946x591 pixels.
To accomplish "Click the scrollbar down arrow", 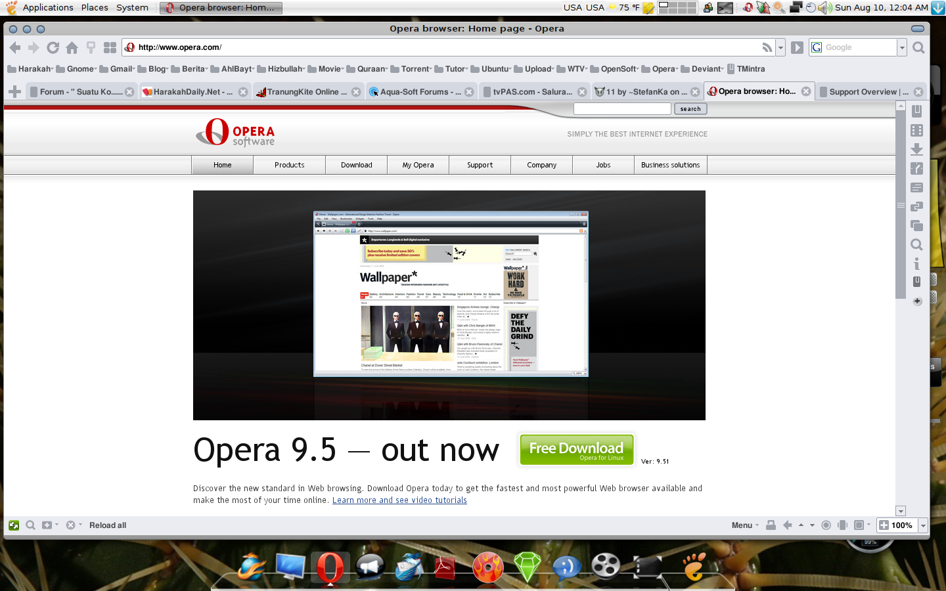I will pos(901,511).
